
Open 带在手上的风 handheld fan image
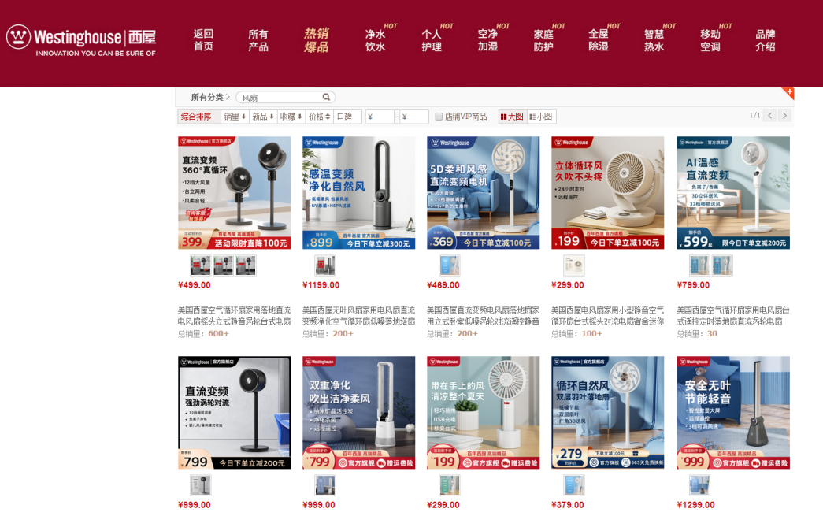pyautogui.click(x=483, y=413)
